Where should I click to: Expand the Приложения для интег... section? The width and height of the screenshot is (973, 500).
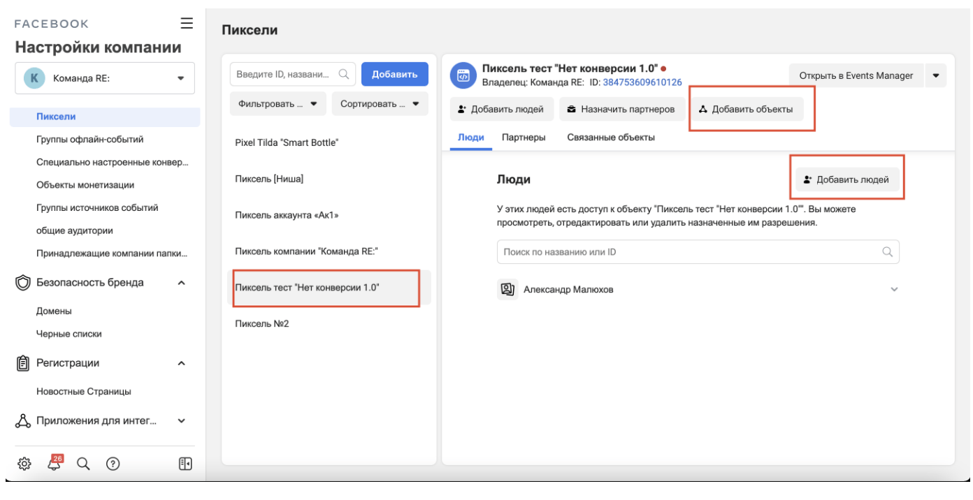181,421
